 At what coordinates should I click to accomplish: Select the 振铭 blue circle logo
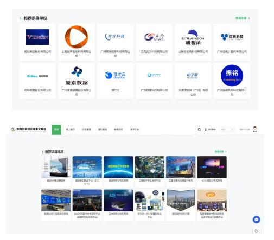click(x=232, y=76)
